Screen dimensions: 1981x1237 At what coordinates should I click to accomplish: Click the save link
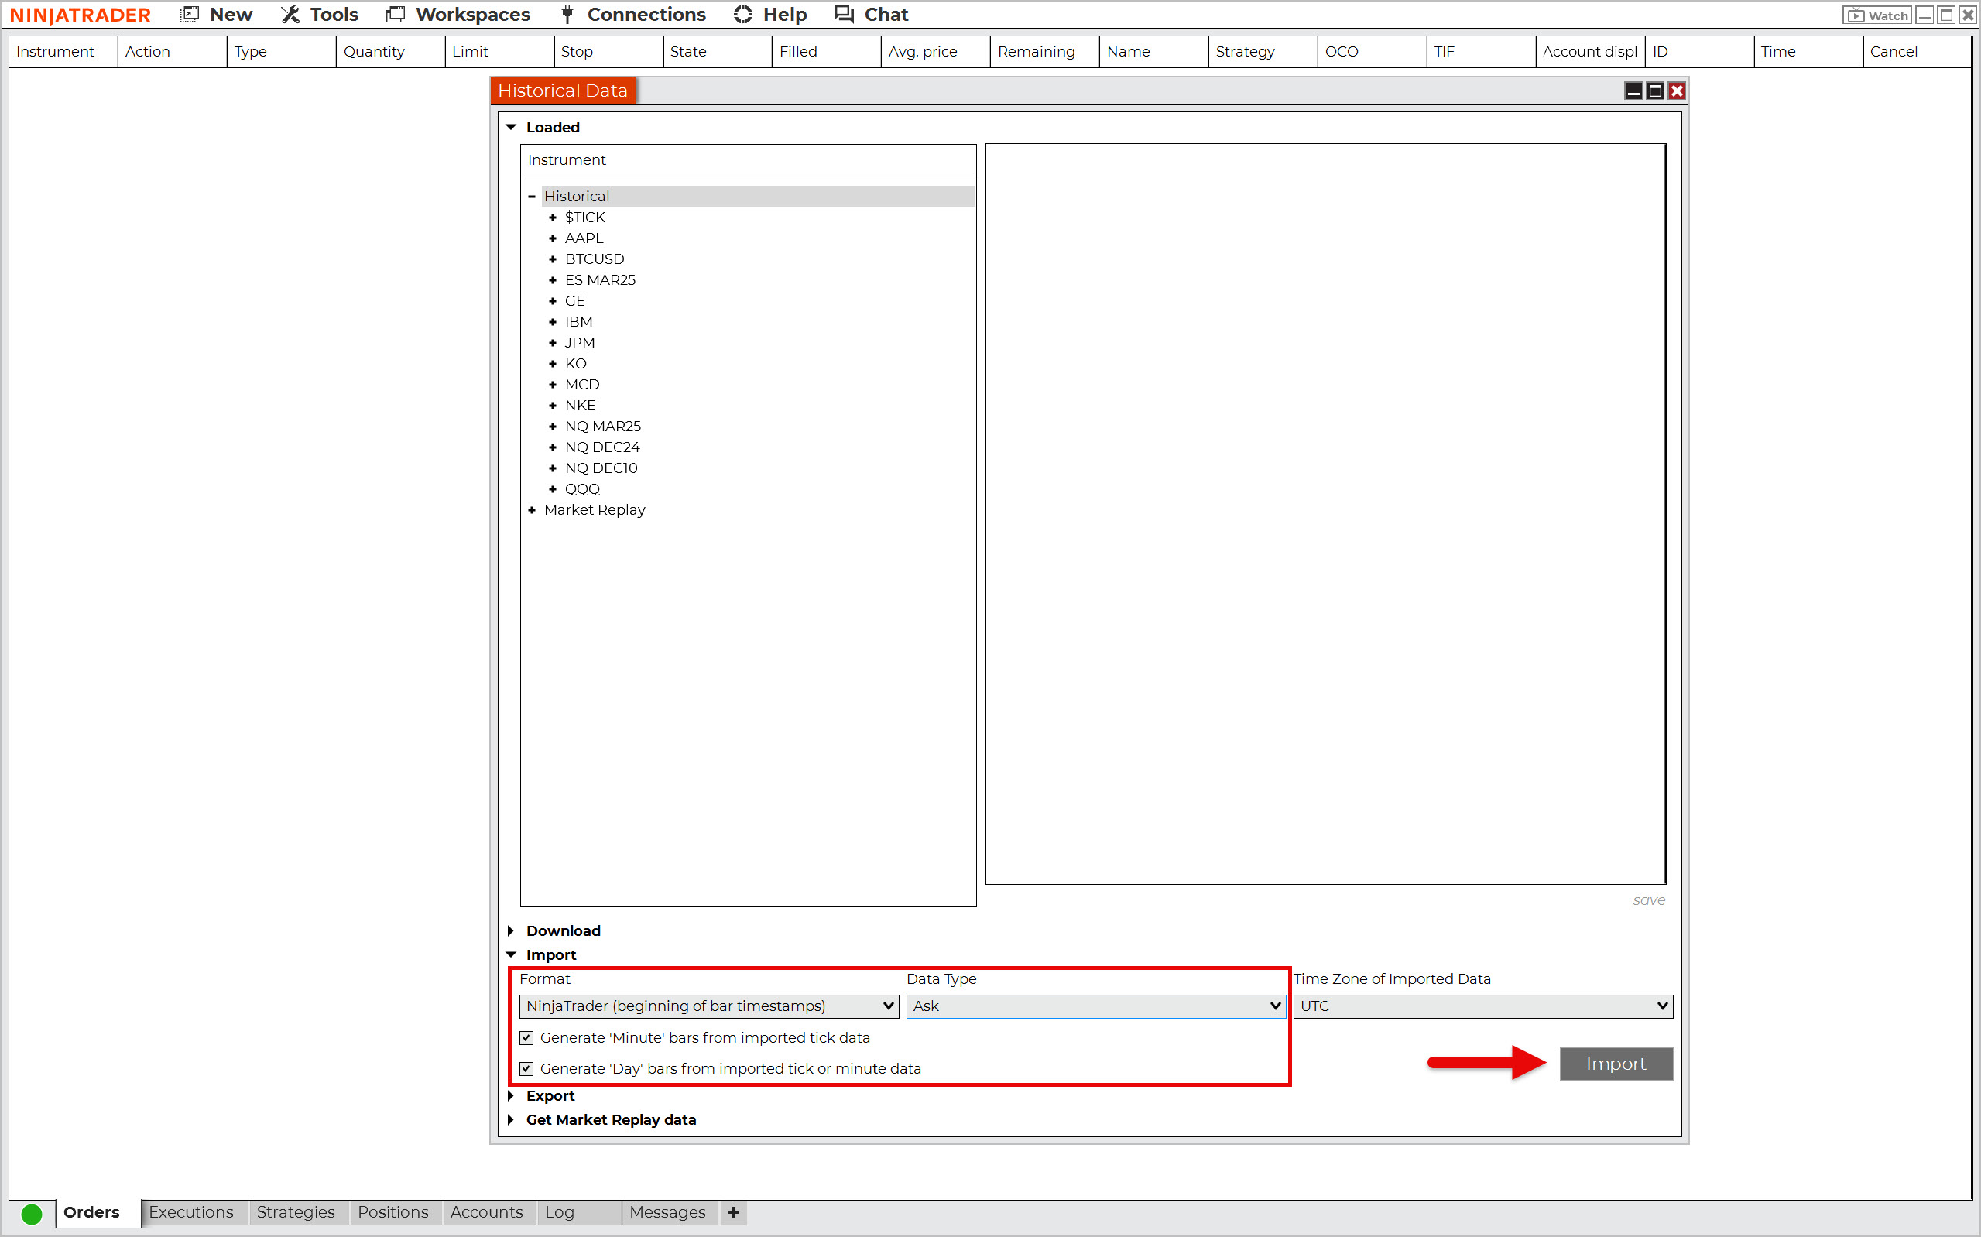pyautogui.click(x=1648, y=900)
